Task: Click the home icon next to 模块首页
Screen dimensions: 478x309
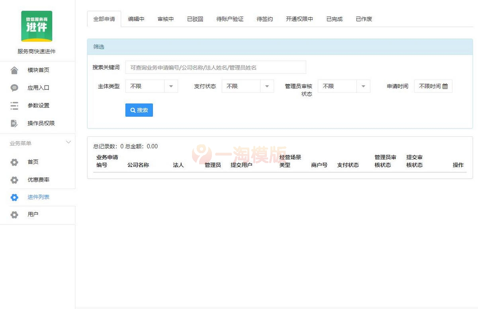Action: coord(14,70)
